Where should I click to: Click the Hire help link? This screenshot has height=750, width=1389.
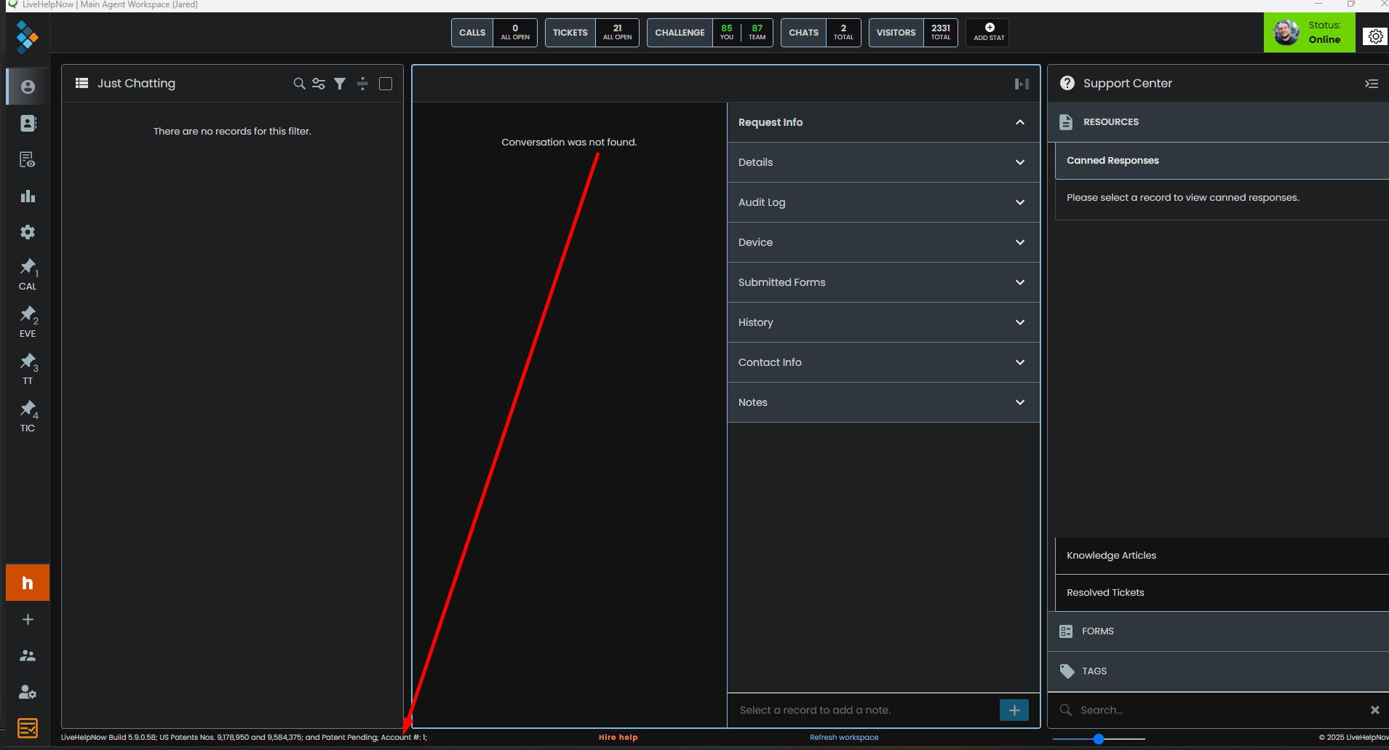[x=618, y=738]
